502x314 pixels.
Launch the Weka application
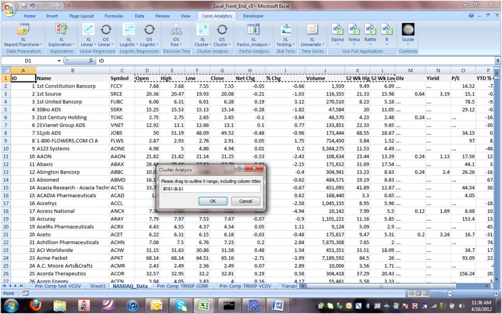pyautogui.click(x=354, y=34)
